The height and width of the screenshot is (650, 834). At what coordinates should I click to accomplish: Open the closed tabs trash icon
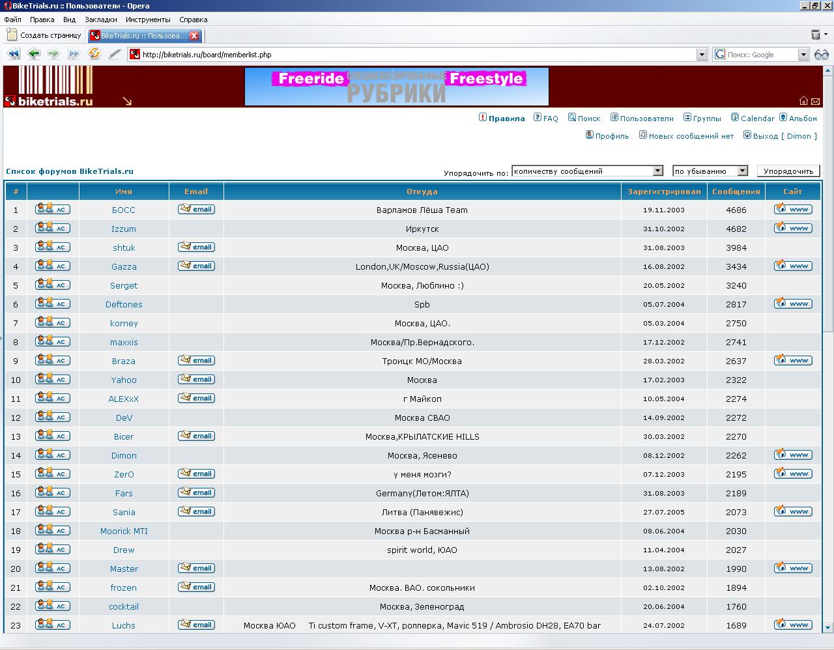click(x=816, y=35)
